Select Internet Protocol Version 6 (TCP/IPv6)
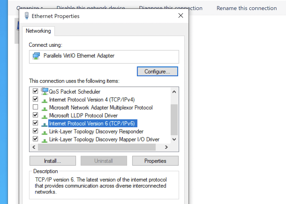 (93, 123)
